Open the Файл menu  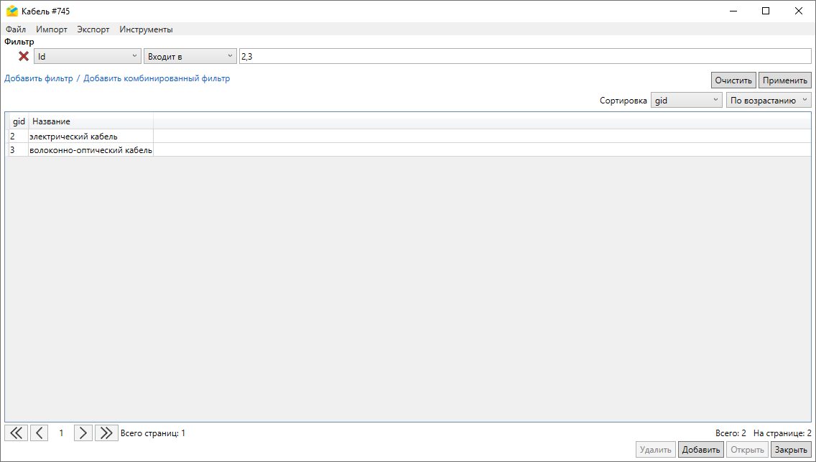point(16,29)
